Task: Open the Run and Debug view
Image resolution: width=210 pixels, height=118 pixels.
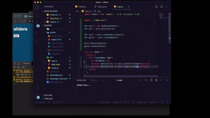Action: click(x=37, y=33)
